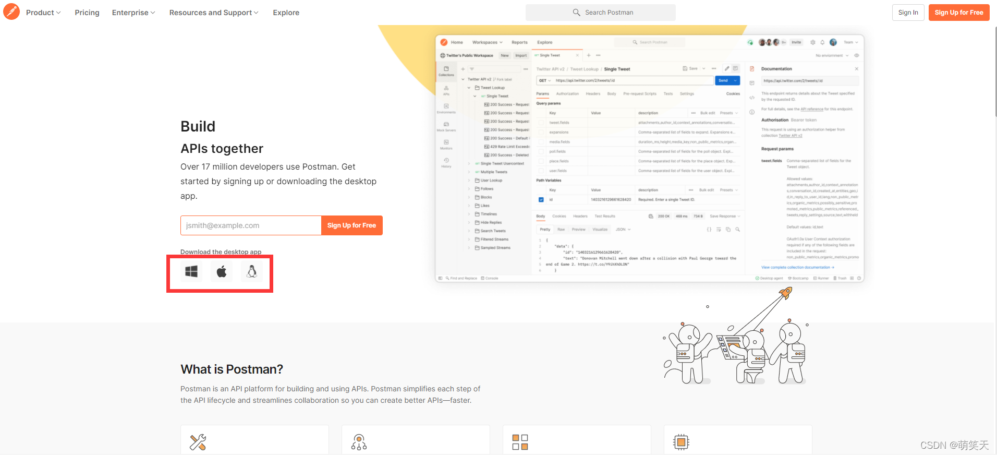Click the Sign In button
The height and width of the screenshot is (455, 997).
(908, 13)
